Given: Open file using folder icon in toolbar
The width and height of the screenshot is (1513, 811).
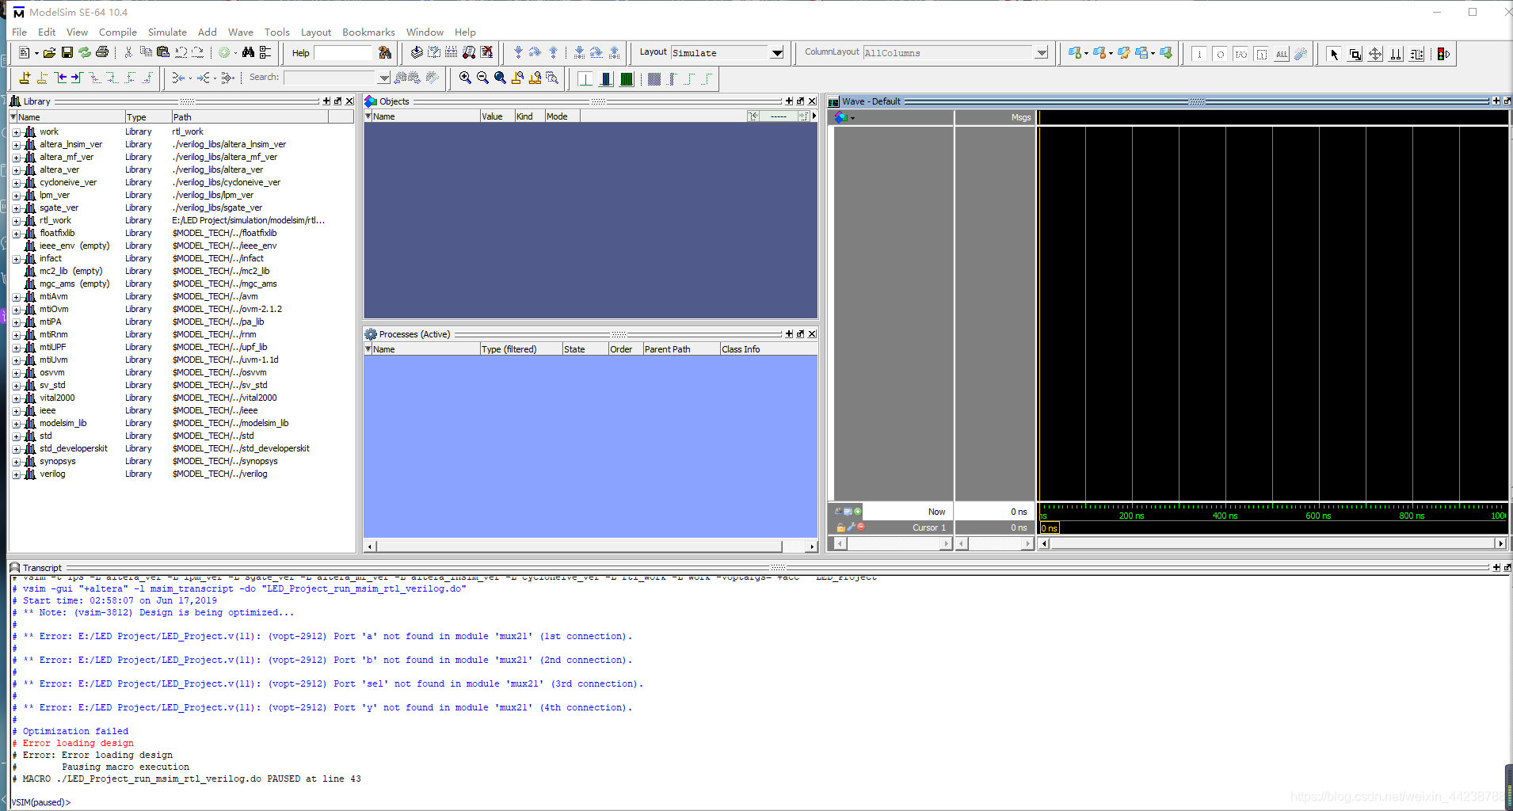Looking at the screenshot, I should click(49, 53).
